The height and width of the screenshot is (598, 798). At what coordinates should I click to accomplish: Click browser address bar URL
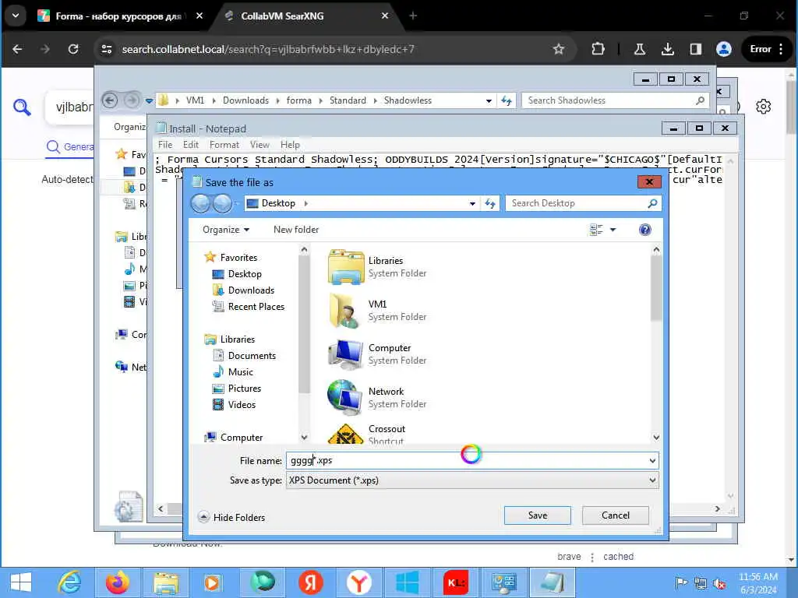click(268, 49)
